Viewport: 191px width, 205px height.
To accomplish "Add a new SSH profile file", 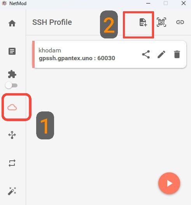I will pos(143,22).
